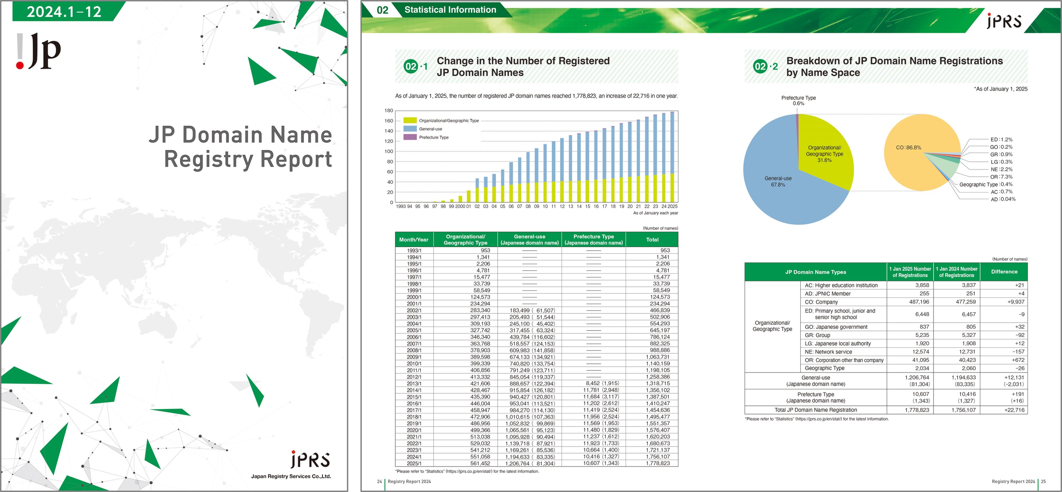The height and width of the screenshot is (492, 1062).
Task: Click the Prefecture Type (Japanese domain name) column header
Action: [594, 240]
